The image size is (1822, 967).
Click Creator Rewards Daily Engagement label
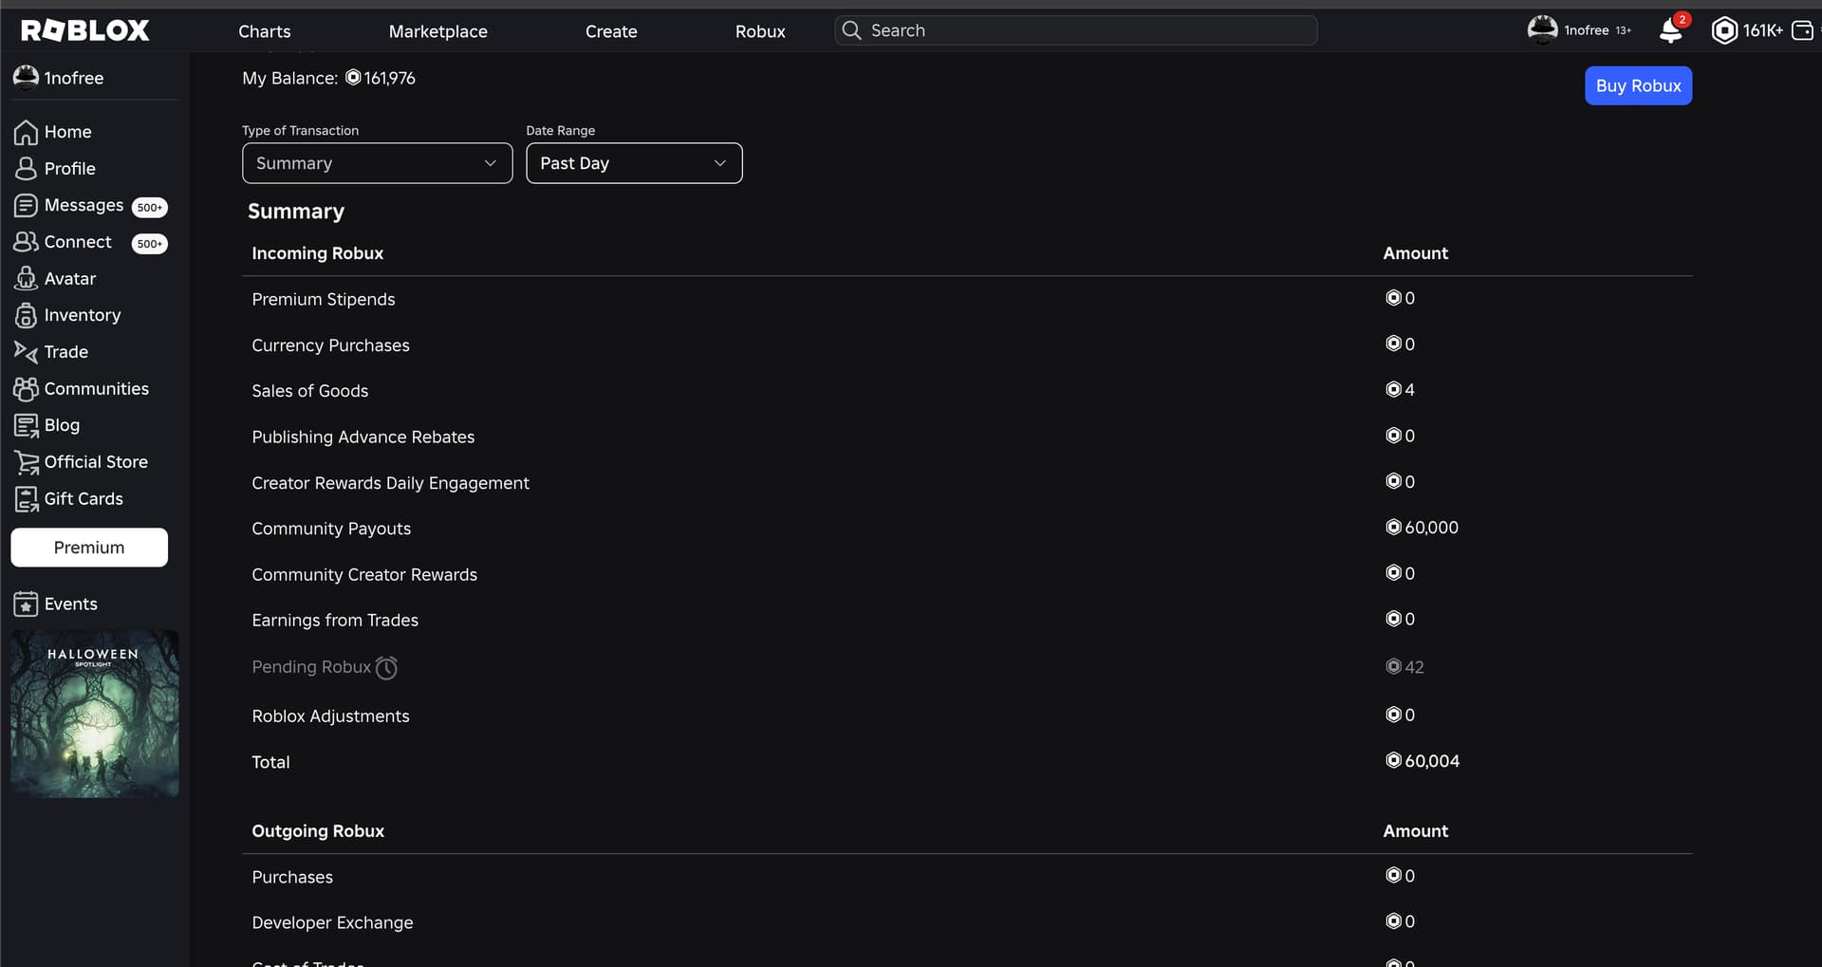390,483
